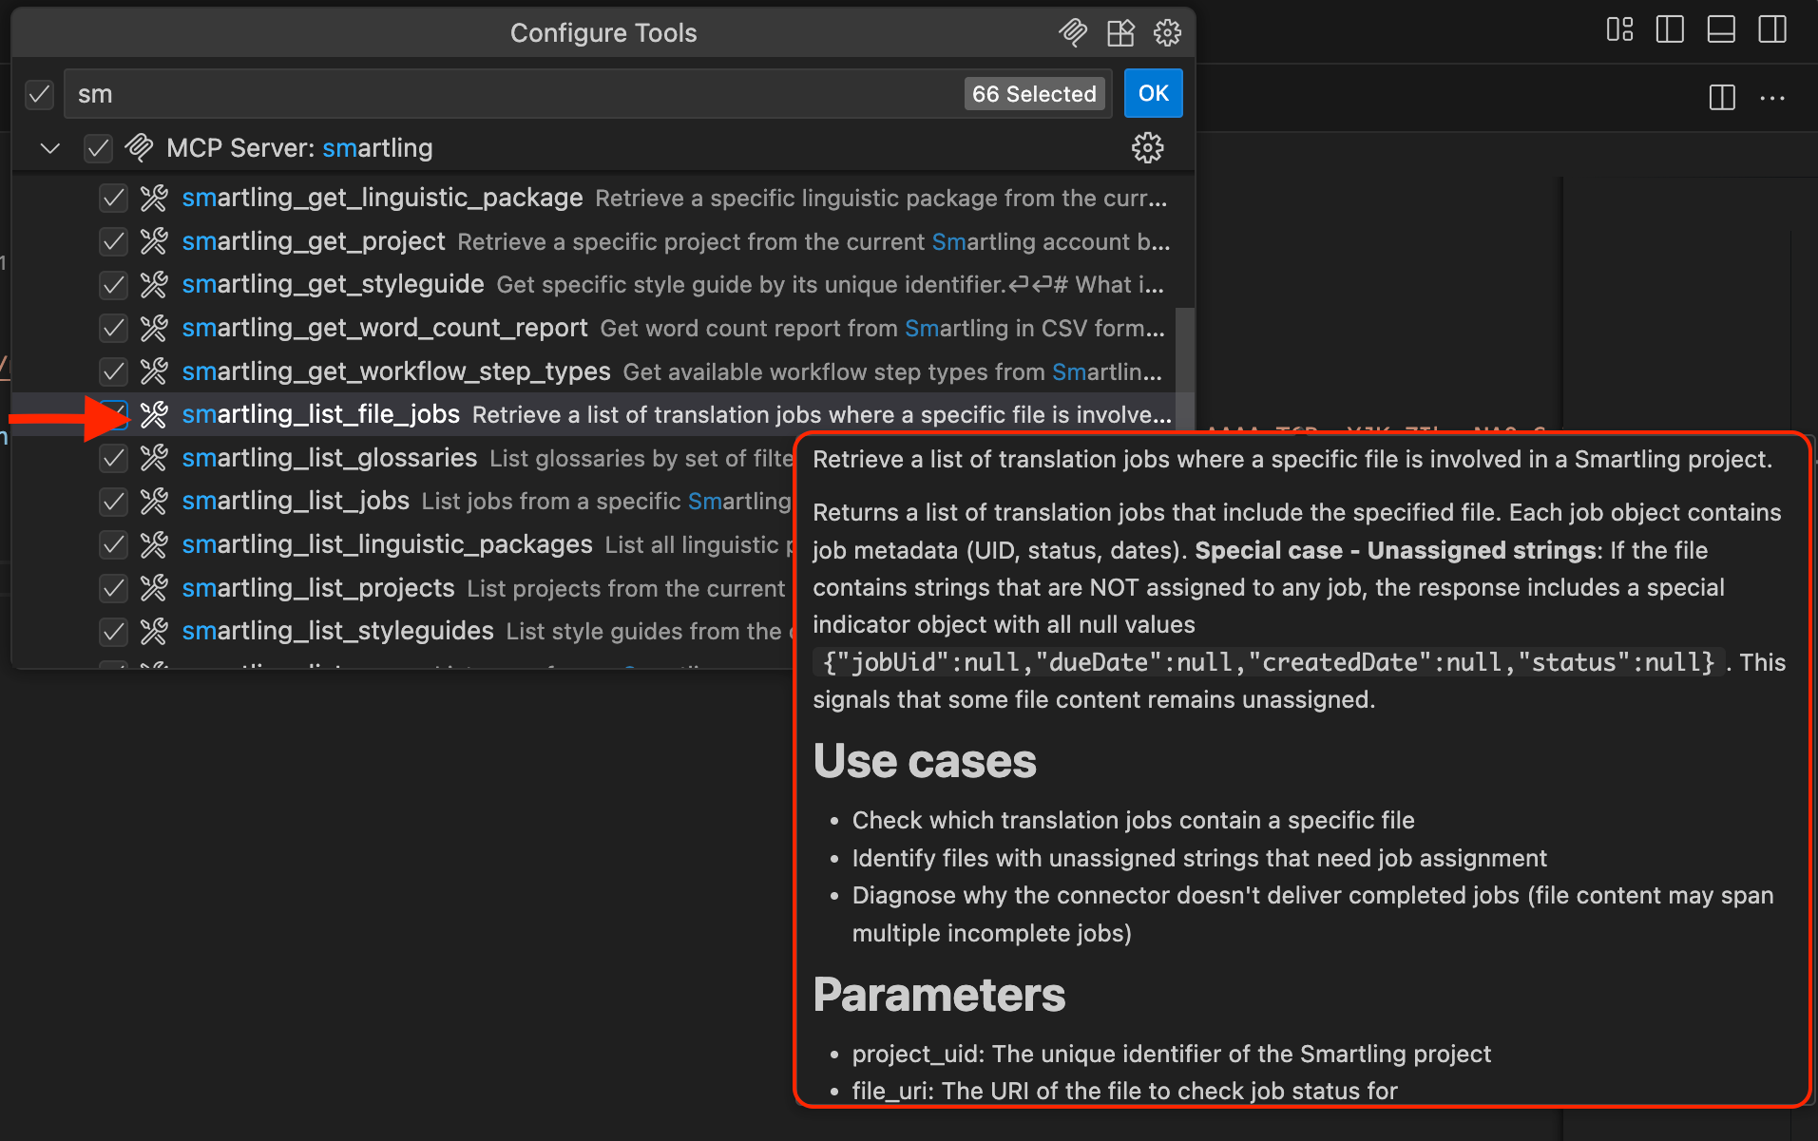1818x1141 pixels.
Task: Click the split-view icon in the Configure Tools header
Action: coord(1120,32)
